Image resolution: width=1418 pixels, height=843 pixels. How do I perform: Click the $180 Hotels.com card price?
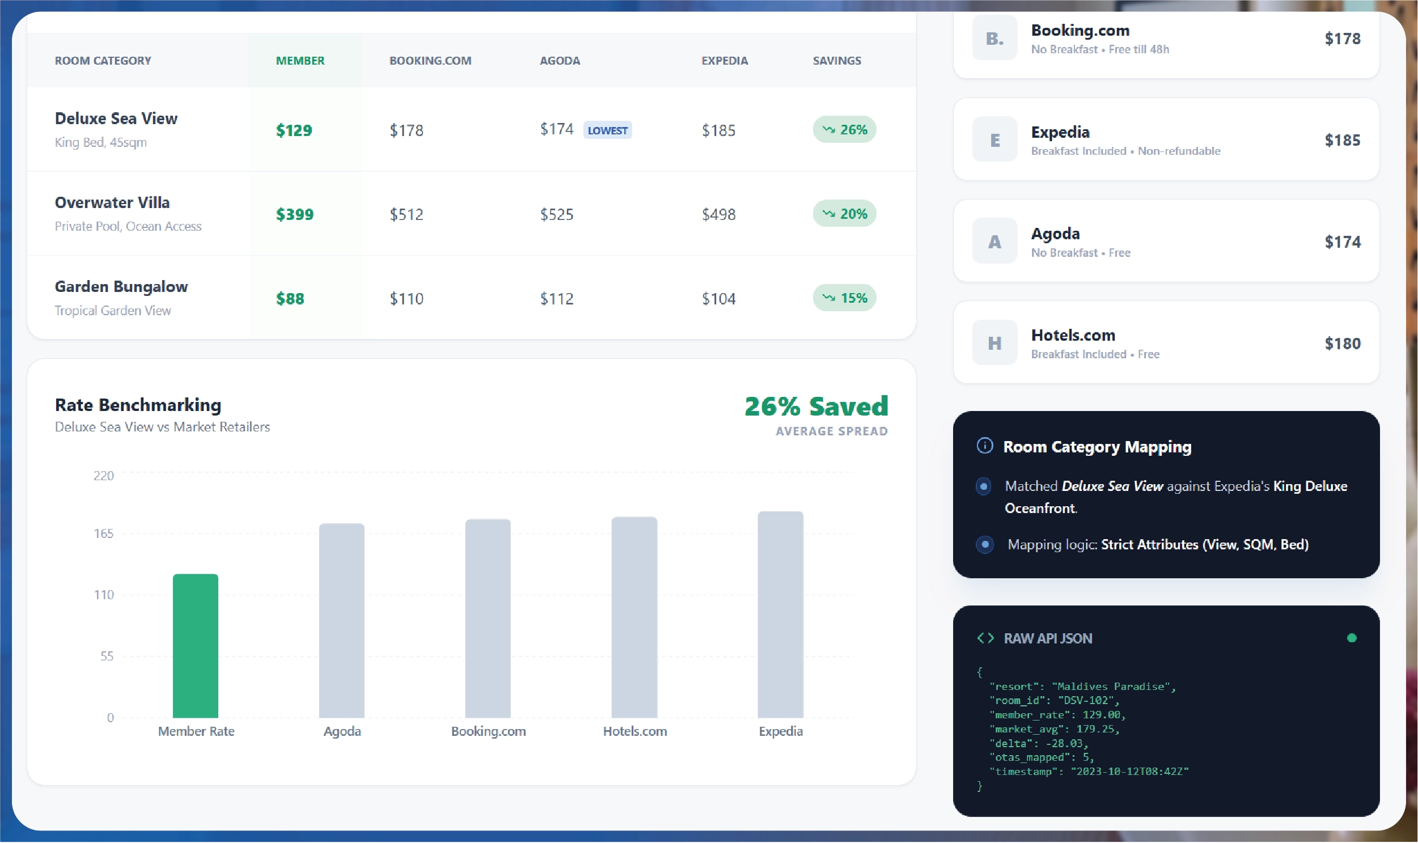(1343, 344)
